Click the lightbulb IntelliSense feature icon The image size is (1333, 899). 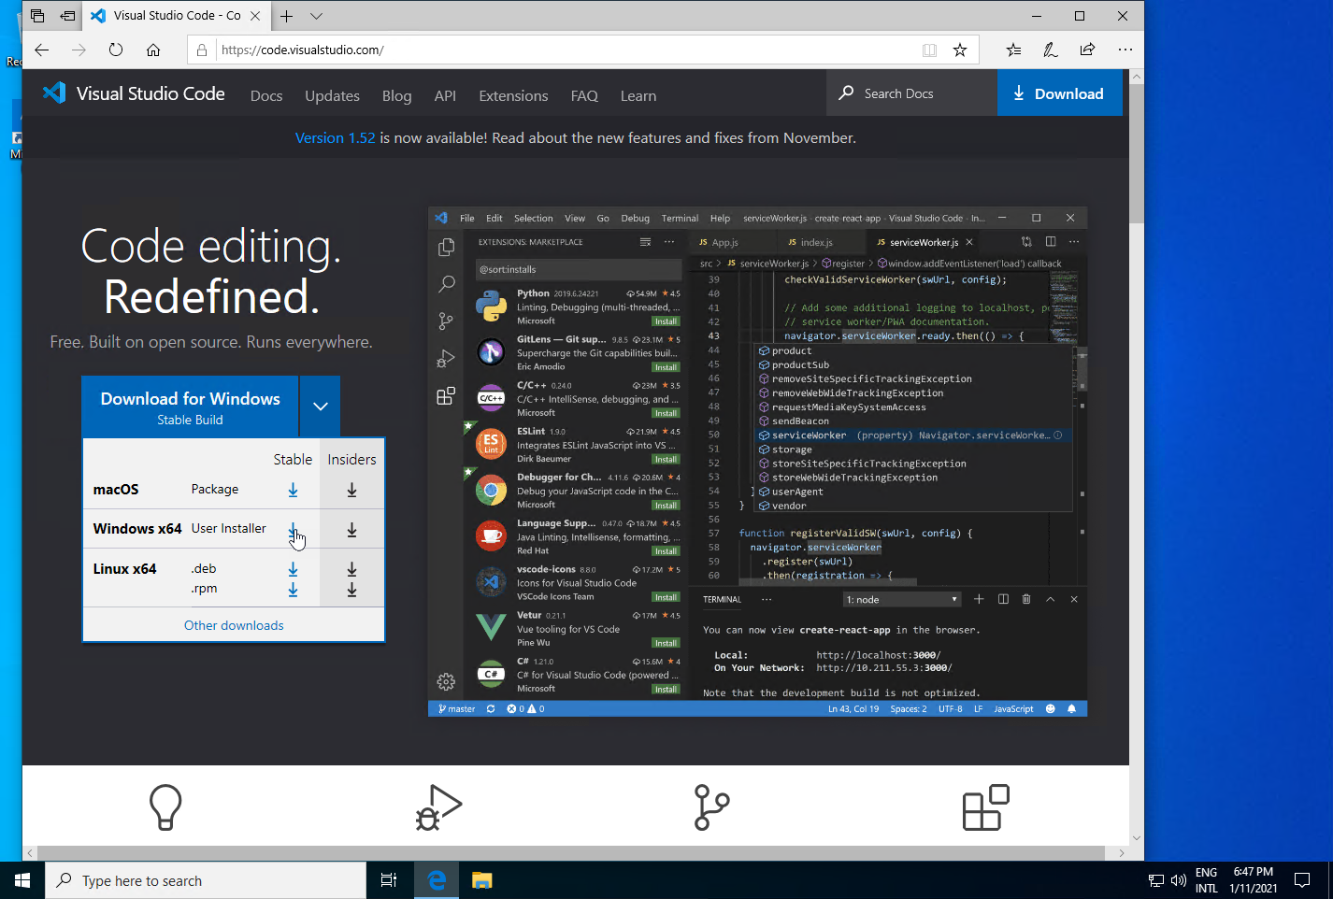tap(165, 807)
